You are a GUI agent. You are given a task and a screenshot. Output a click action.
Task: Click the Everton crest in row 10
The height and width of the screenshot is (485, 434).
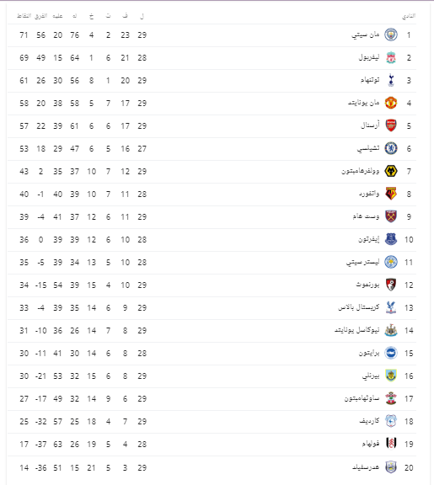[391, 239]
